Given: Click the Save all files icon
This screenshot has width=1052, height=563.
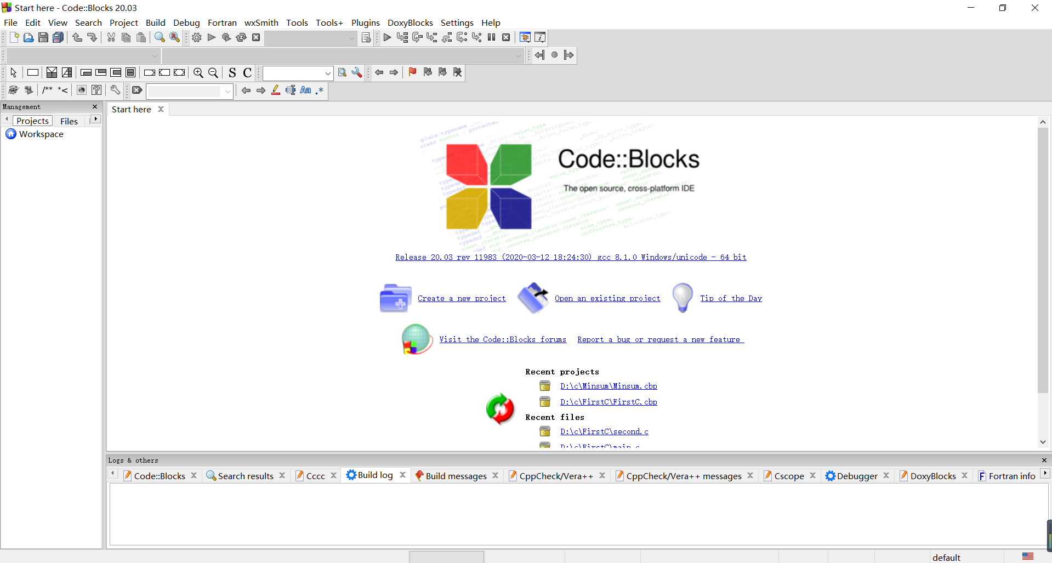Looking at the screenshot, I should (58, 37).
